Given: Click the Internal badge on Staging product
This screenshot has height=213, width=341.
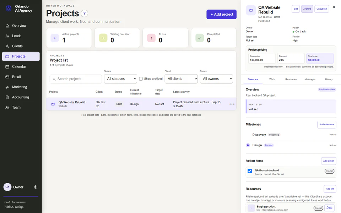Looking at the screenshot, I should (x=318, y=208).
